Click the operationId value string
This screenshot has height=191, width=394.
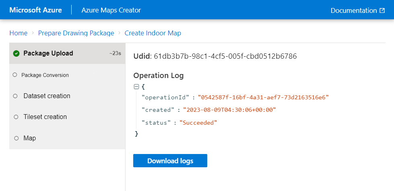click(263, 97)
